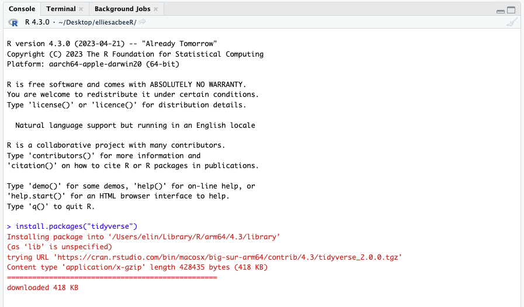This screenshot has width=524, height=307.
Task: Click the "Type 'demo()' for some demos" line
Action: pos(131,186)
